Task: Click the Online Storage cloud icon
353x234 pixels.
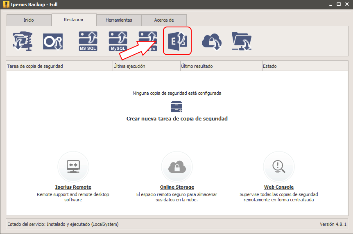Action: pos(177,167)
